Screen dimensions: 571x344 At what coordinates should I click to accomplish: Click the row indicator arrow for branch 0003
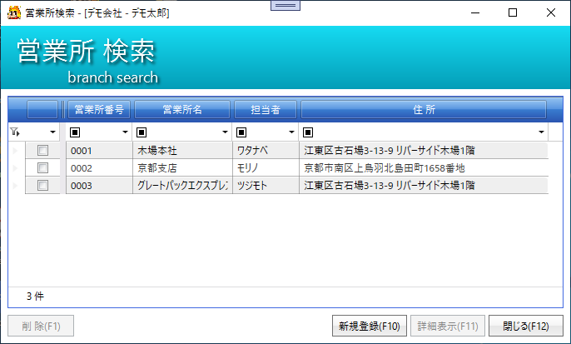pos(14,186)
